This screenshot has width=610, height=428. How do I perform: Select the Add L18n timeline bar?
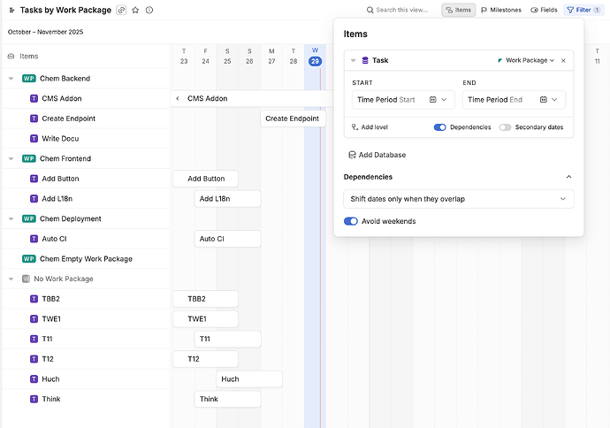point(227,199)
